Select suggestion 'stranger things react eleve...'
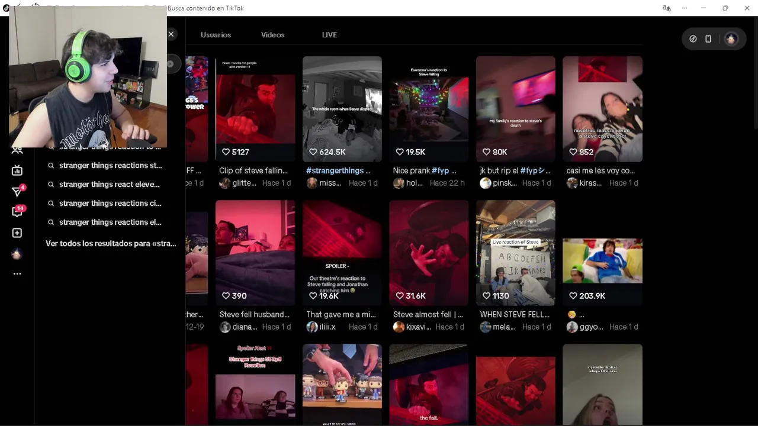Viewport: 758px width, 426px height. tap(109, 185)
